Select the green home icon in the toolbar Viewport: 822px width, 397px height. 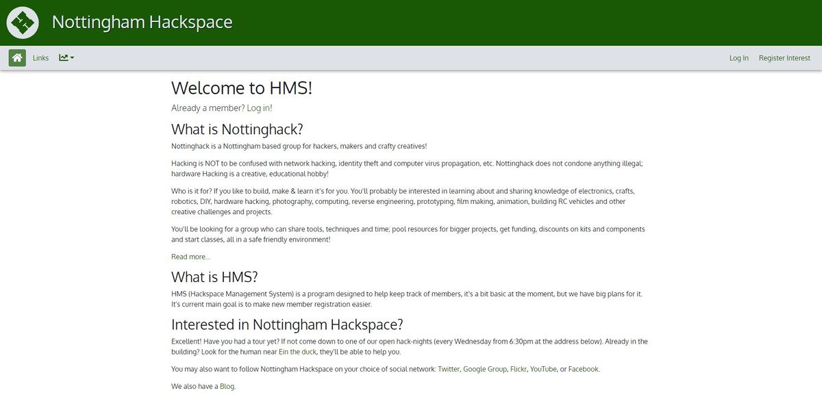[x=16, y=57]
